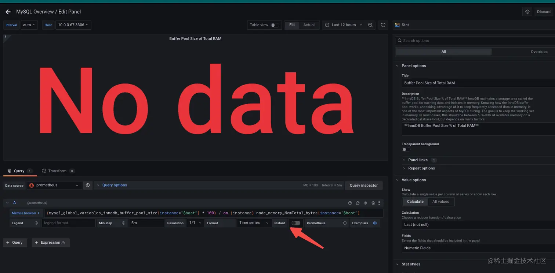555x273 pixels.
Task: Click the Min step info icon
Action: pos(123,223)
